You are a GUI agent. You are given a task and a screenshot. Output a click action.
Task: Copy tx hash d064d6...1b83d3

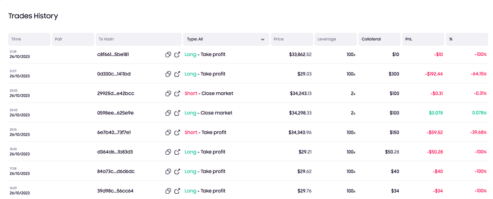(x=168, y=152)
